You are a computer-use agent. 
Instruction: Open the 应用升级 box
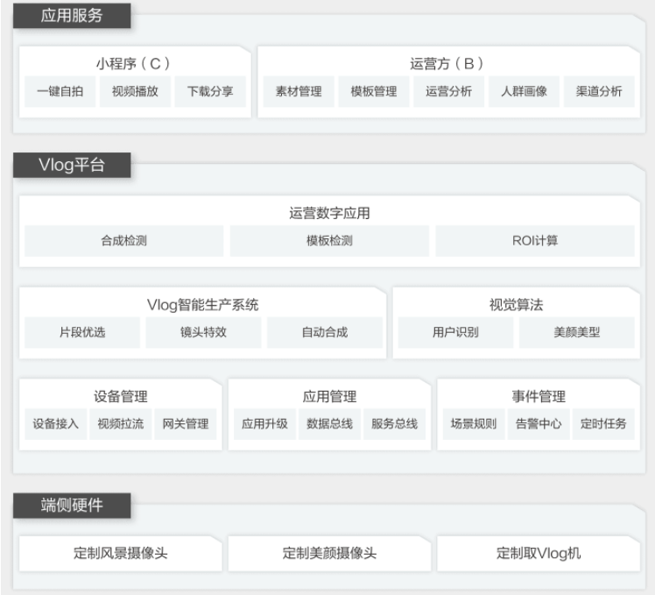point(264,424)
